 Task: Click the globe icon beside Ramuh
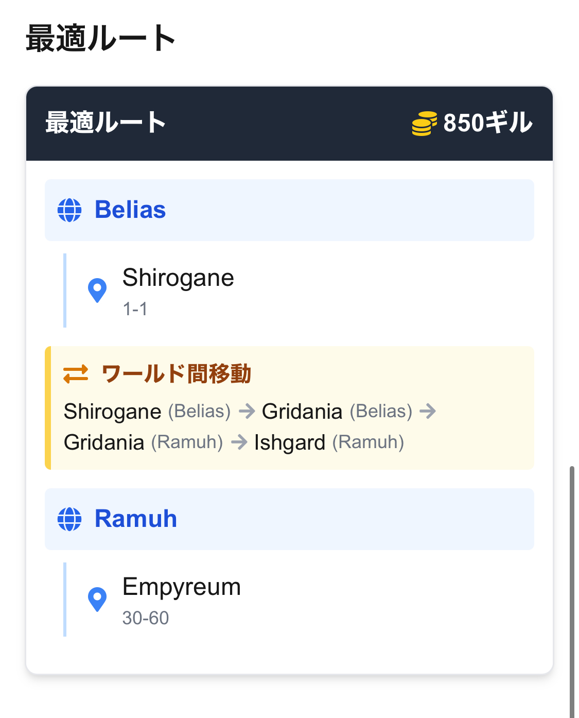click(x=69, y=519)
